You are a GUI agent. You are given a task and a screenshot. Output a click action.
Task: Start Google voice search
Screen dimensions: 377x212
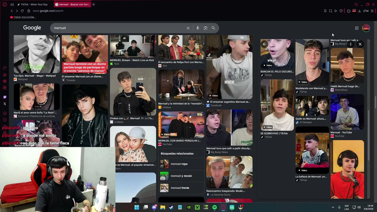click(198, 28)
